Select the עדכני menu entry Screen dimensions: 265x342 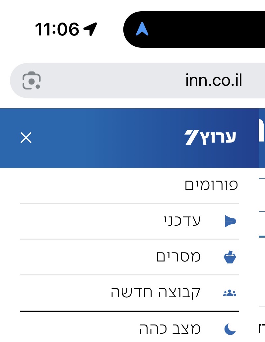tap(182, 221)
